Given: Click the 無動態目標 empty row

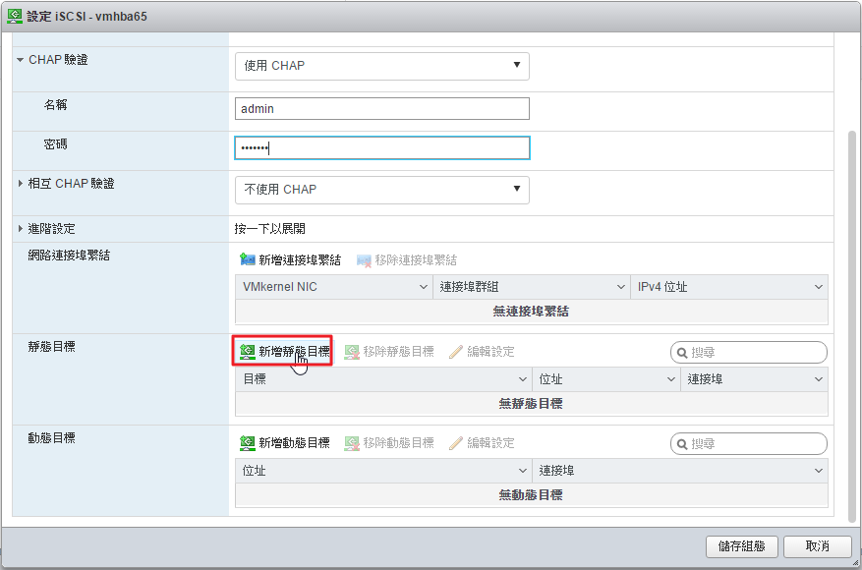Looking at the screenshot, I should (x=532, y=495).
